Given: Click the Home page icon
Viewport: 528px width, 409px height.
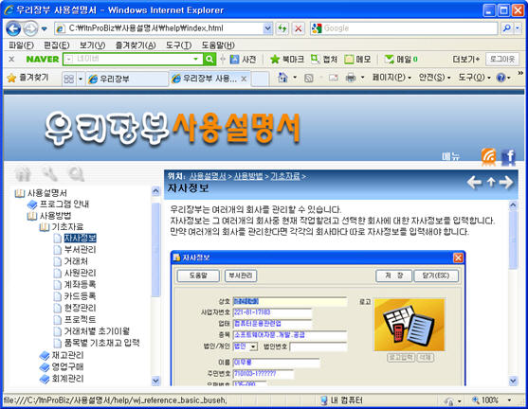Looking at the screenshot, I should tap(282, 78).
